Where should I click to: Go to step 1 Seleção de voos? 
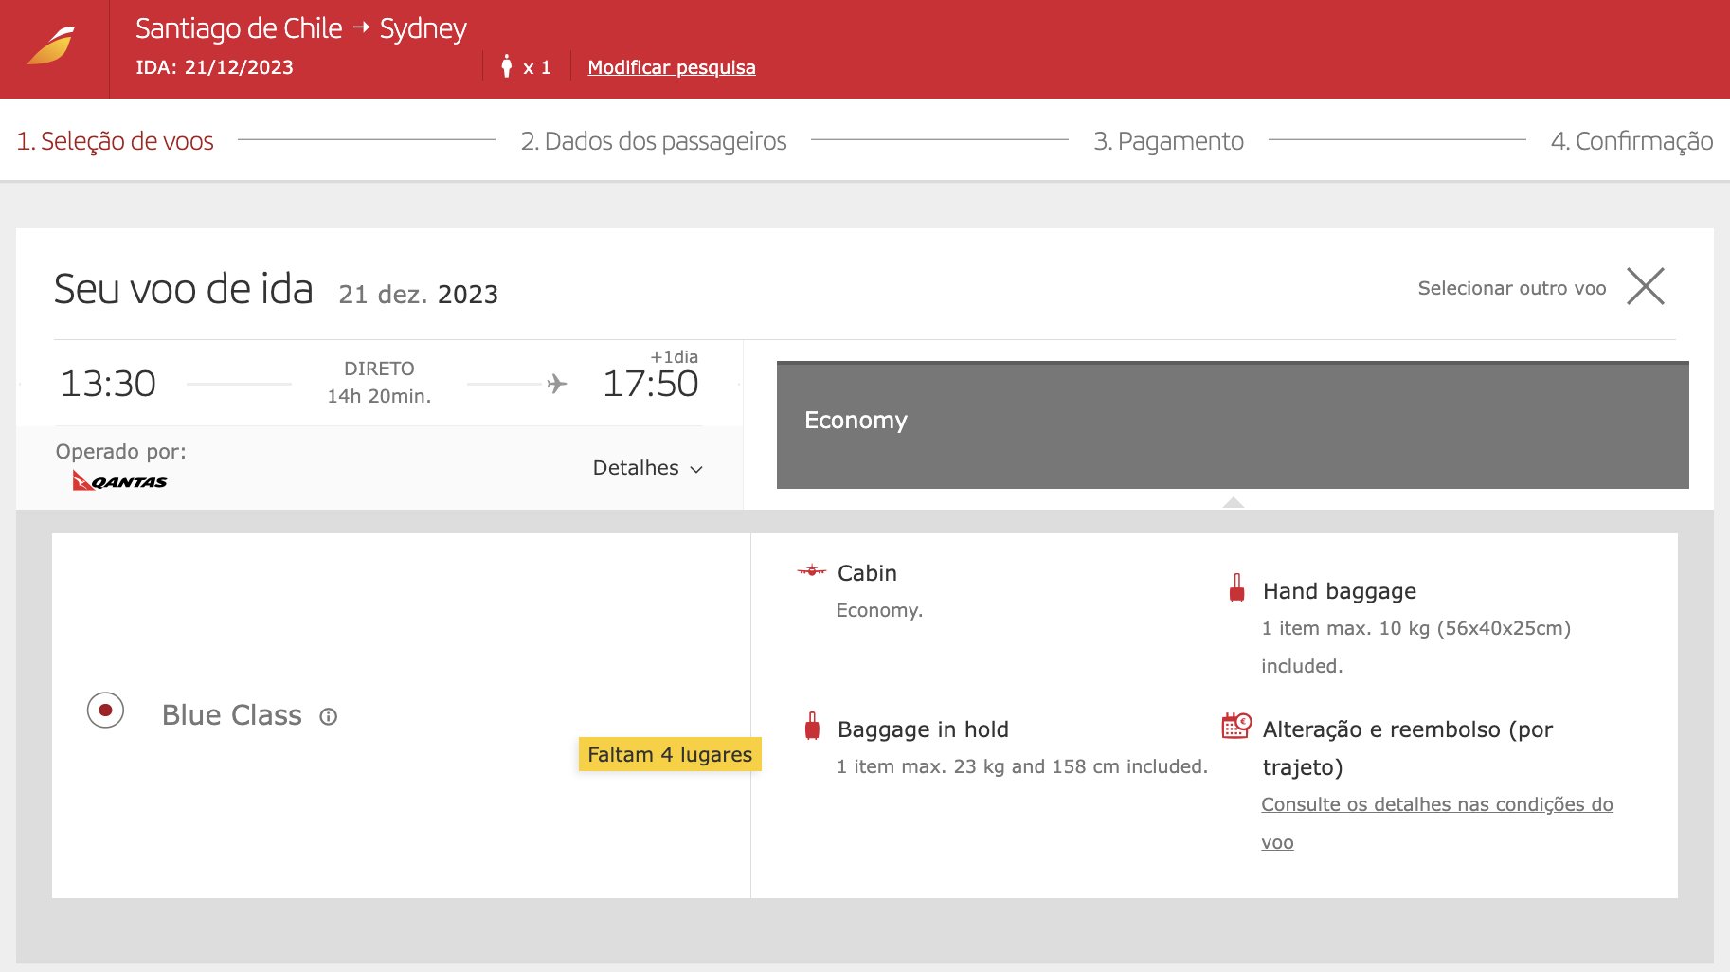[115, 141]
